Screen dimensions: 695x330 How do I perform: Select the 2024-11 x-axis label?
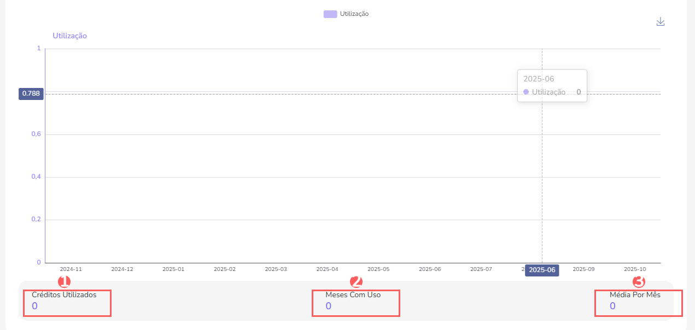coord(71,269)
